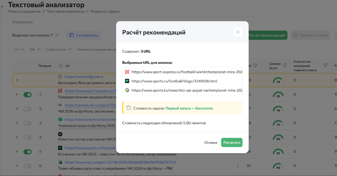This screenshot has width=337, height=176.
Task: Expand the row at position 6
Action: tap(16, 166)
